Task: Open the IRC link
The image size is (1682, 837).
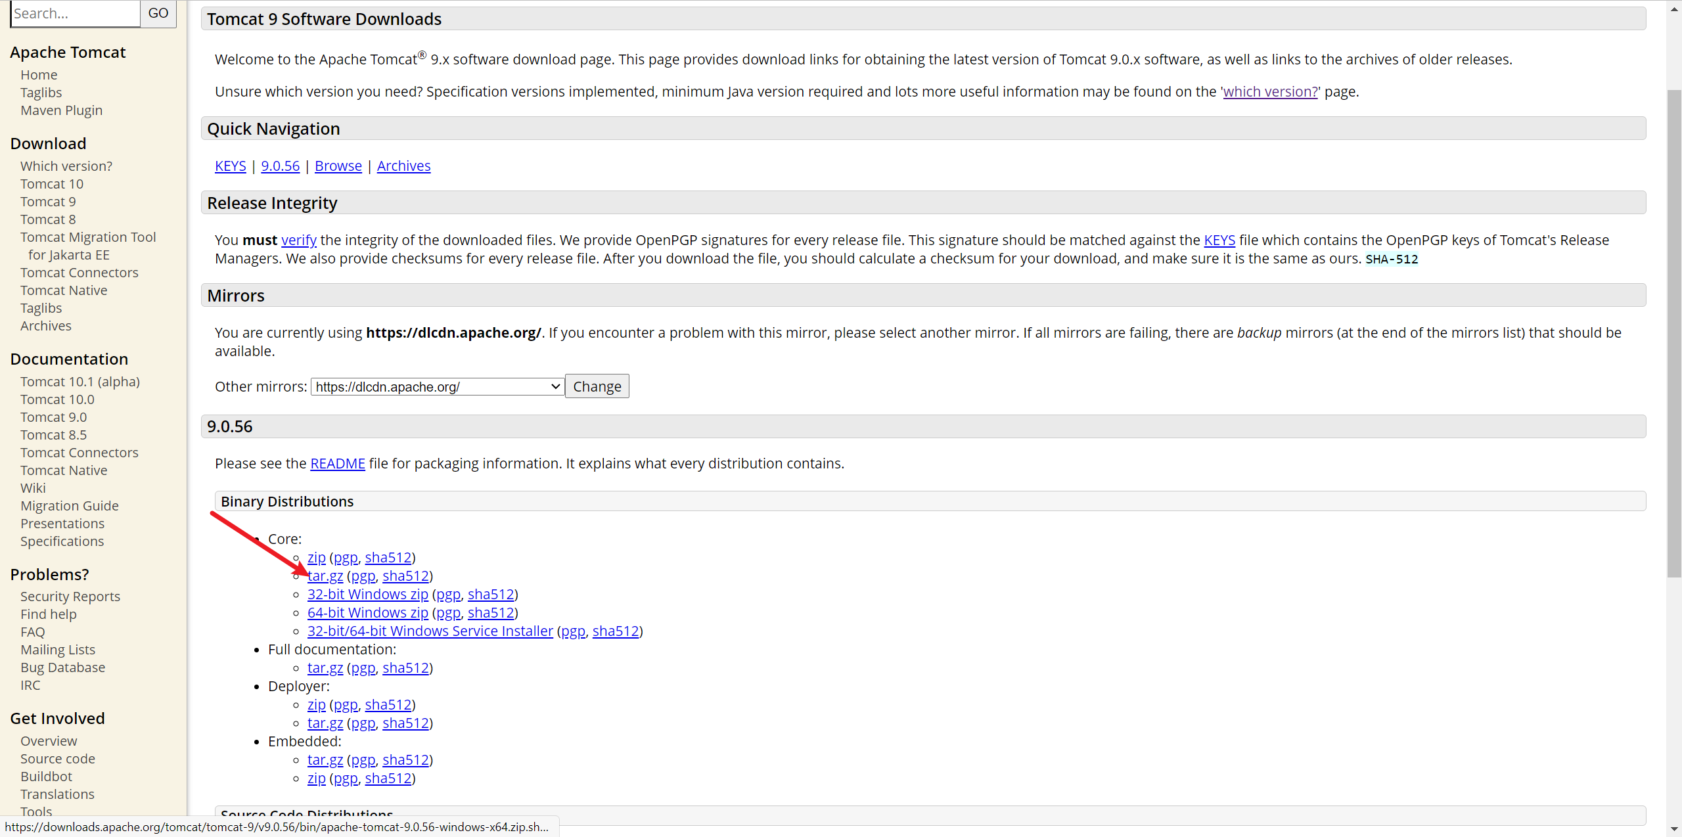Action: click(x=30, y=685)
